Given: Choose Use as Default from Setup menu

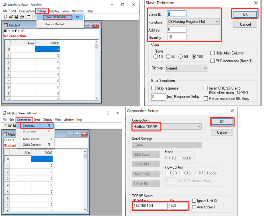Looking at the screenshot, I should point(60,24).
